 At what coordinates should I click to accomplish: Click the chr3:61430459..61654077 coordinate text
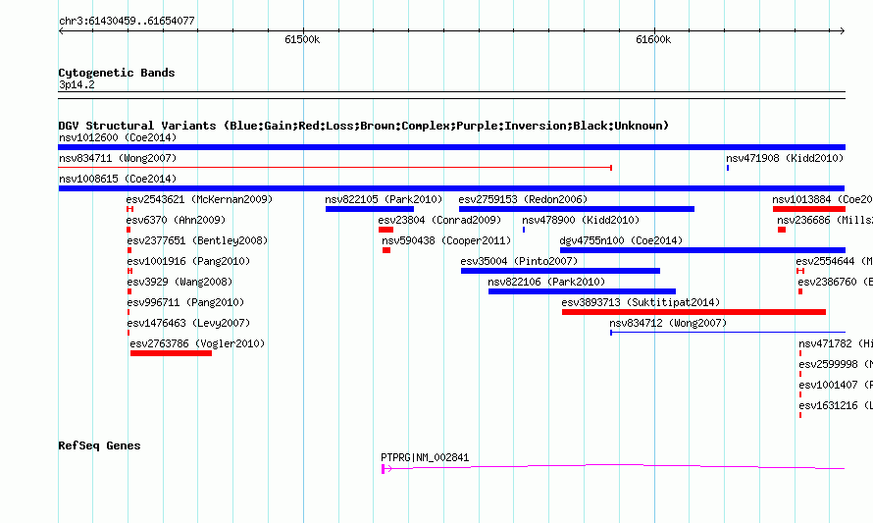127,22
